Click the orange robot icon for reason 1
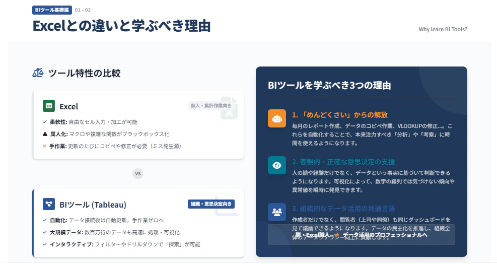 277,118
